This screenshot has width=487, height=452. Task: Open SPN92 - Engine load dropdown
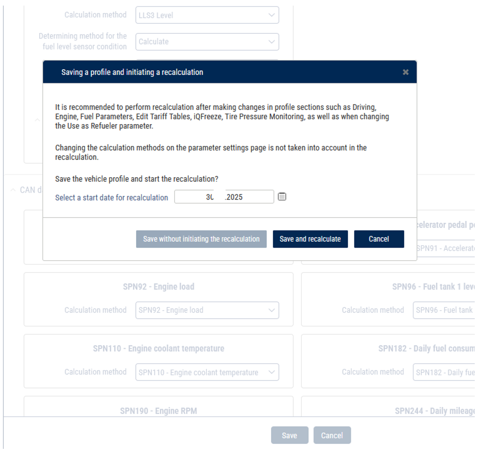pos(207,310)
